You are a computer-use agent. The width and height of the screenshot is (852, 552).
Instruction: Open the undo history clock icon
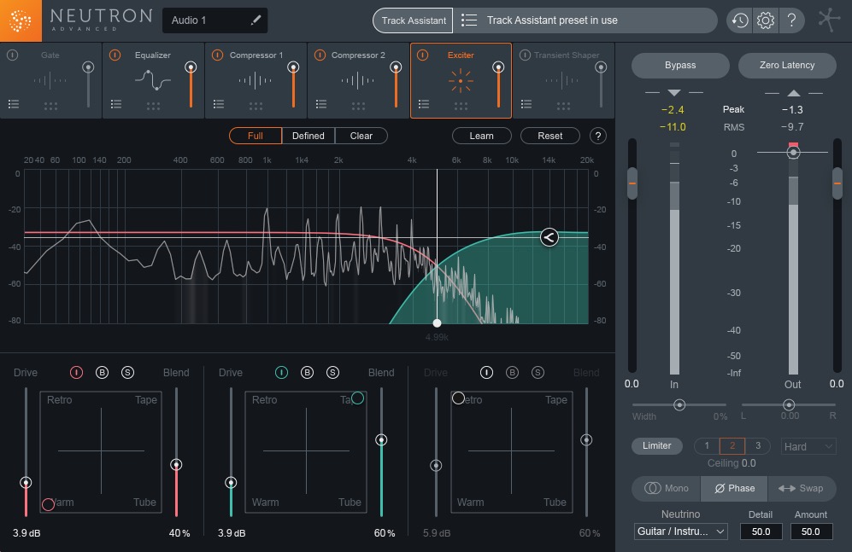tap(739, 20)
